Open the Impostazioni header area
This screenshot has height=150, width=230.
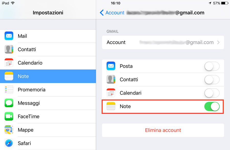[48, 12]
